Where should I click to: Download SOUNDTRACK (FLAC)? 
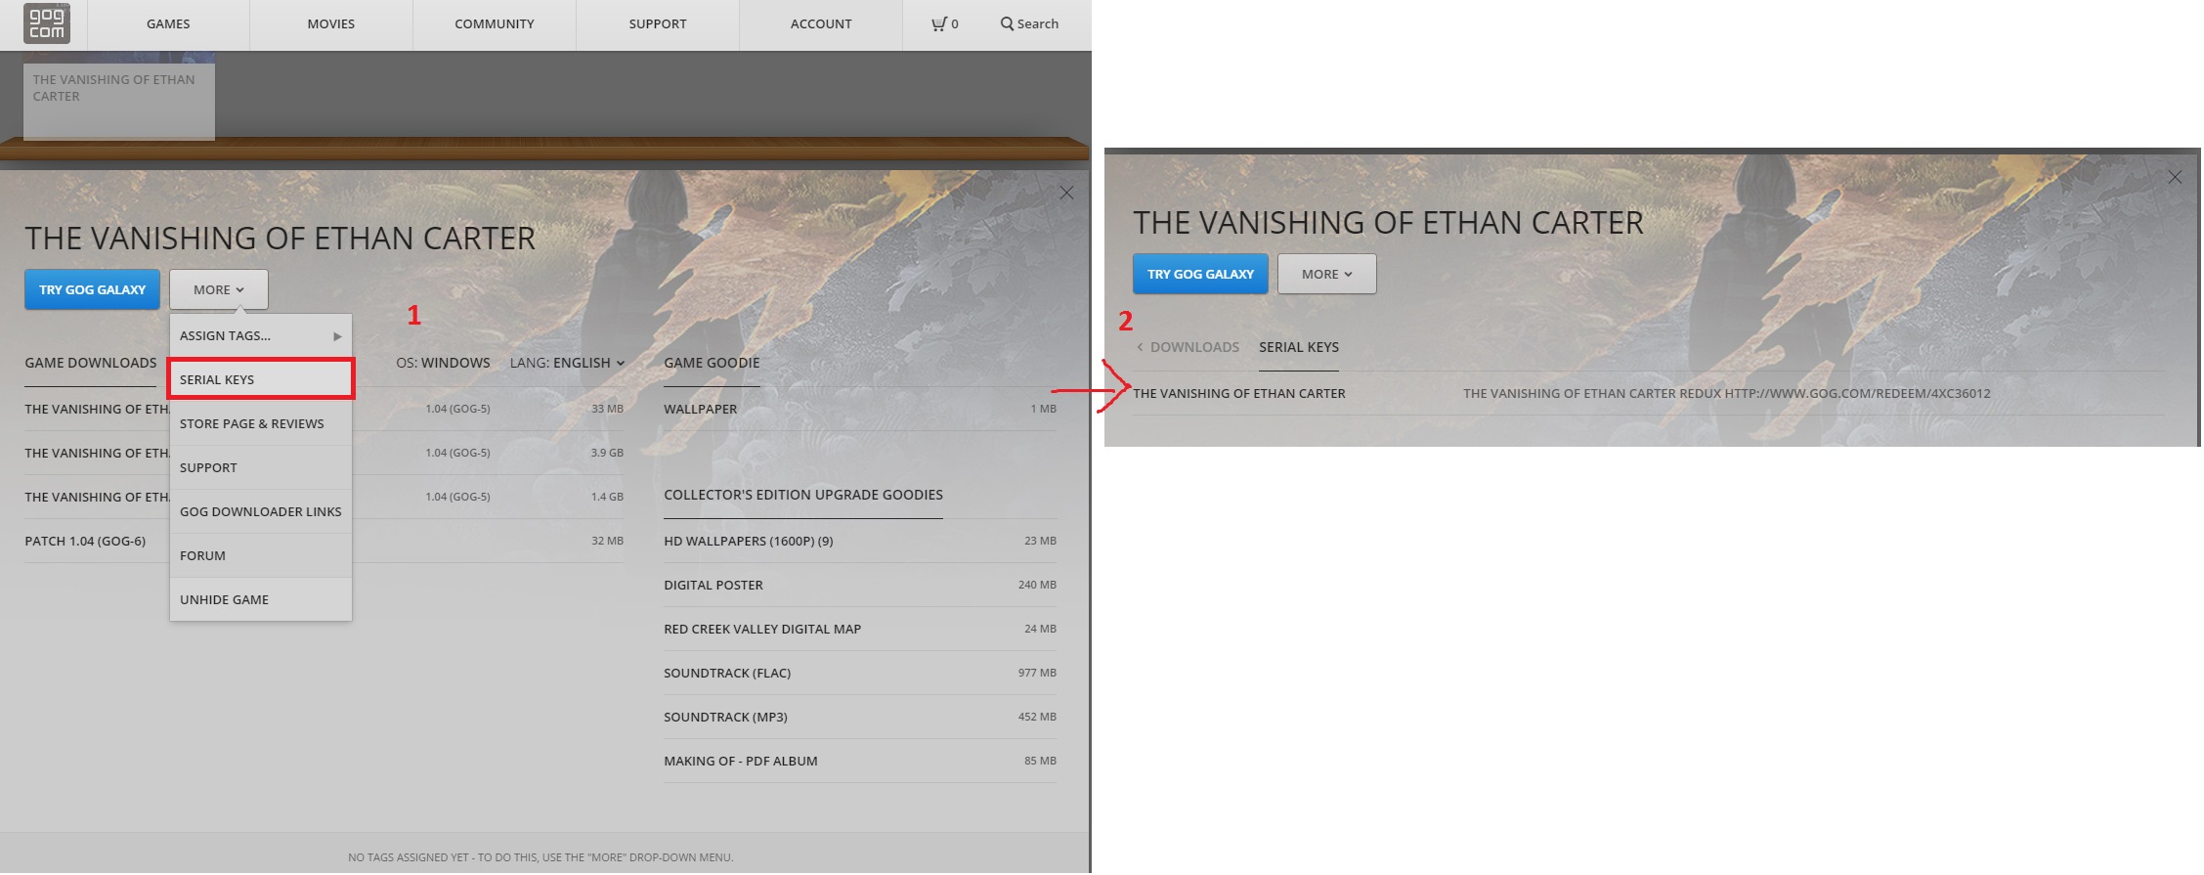coord(860,673)
